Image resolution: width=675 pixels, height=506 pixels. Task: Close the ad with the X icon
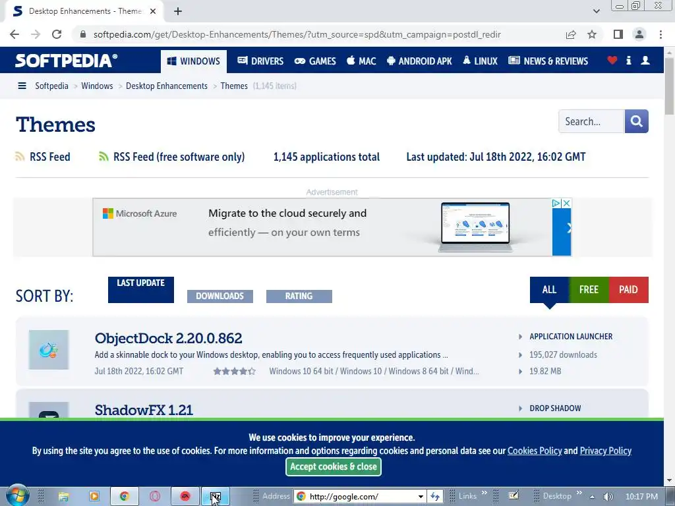[x=567, y=203]
